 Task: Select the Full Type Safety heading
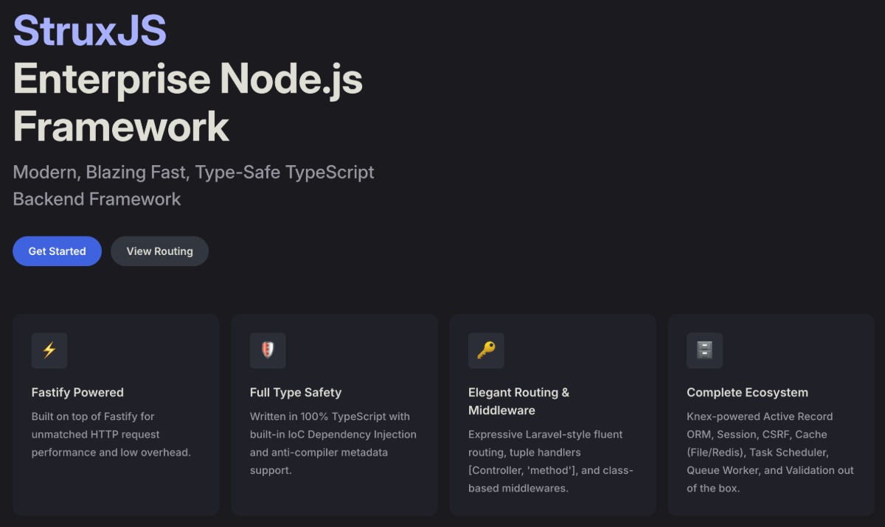(x=296, y=392)
